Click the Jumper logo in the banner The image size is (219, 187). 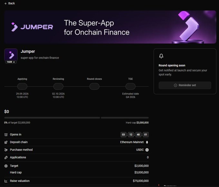click(32, 27)
